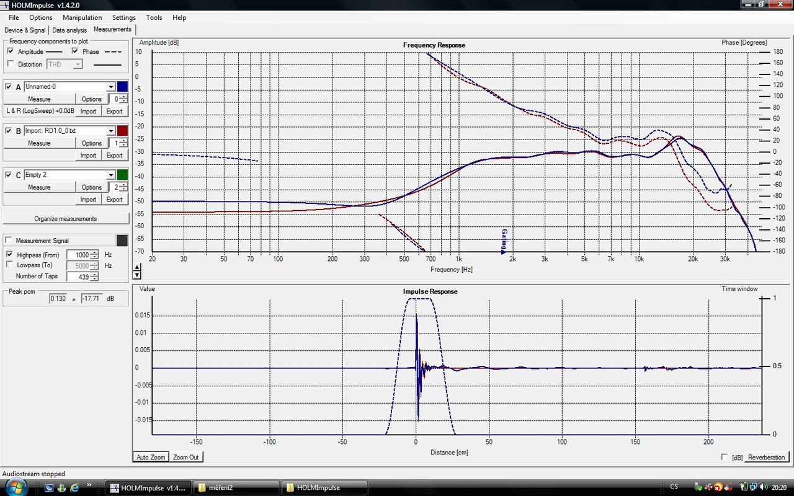Click the slot C number stepper
This screenshot has height=496, width=794.
click(x=123, y=187)
